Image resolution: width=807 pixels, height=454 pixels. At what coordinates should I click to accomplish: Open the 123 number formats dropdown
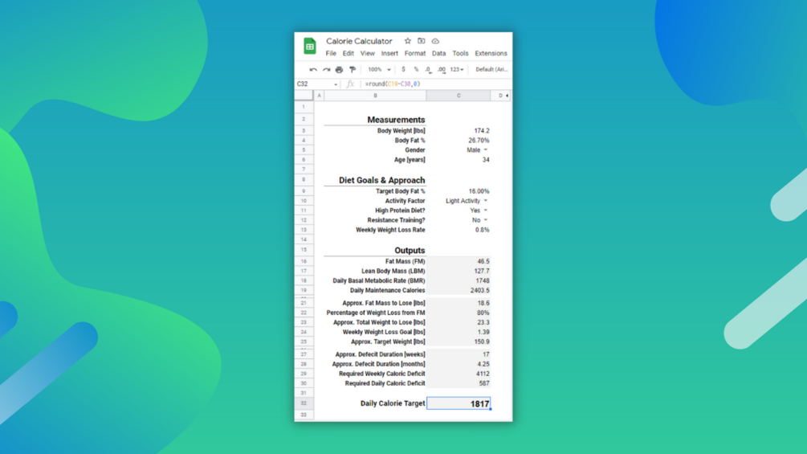(457, 69)
